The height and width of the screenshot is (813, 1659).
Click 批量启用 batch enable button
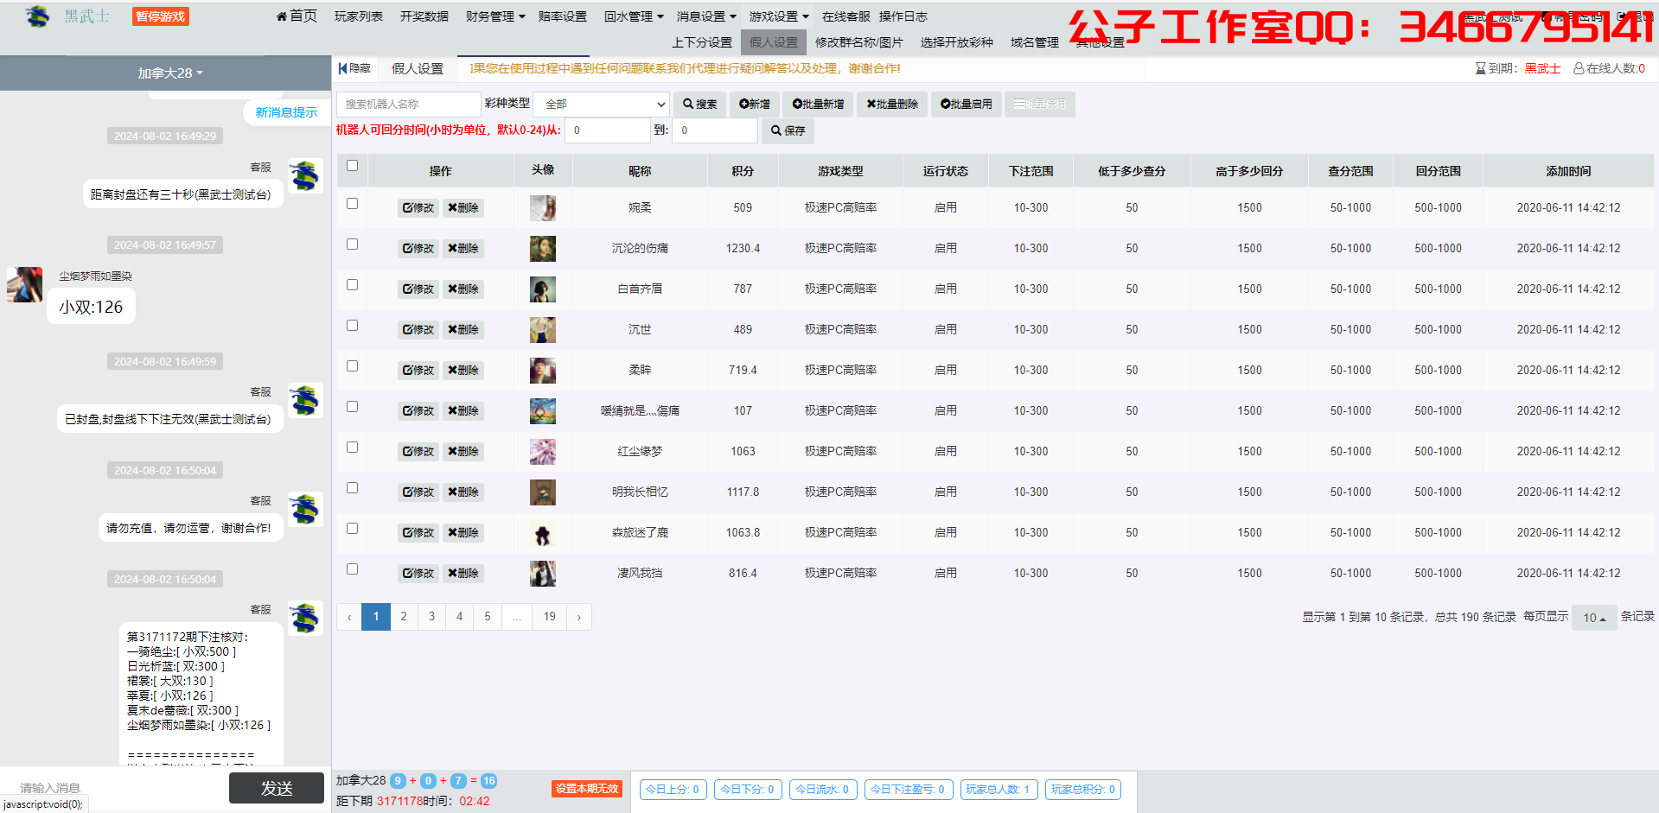tap(967, 105)
